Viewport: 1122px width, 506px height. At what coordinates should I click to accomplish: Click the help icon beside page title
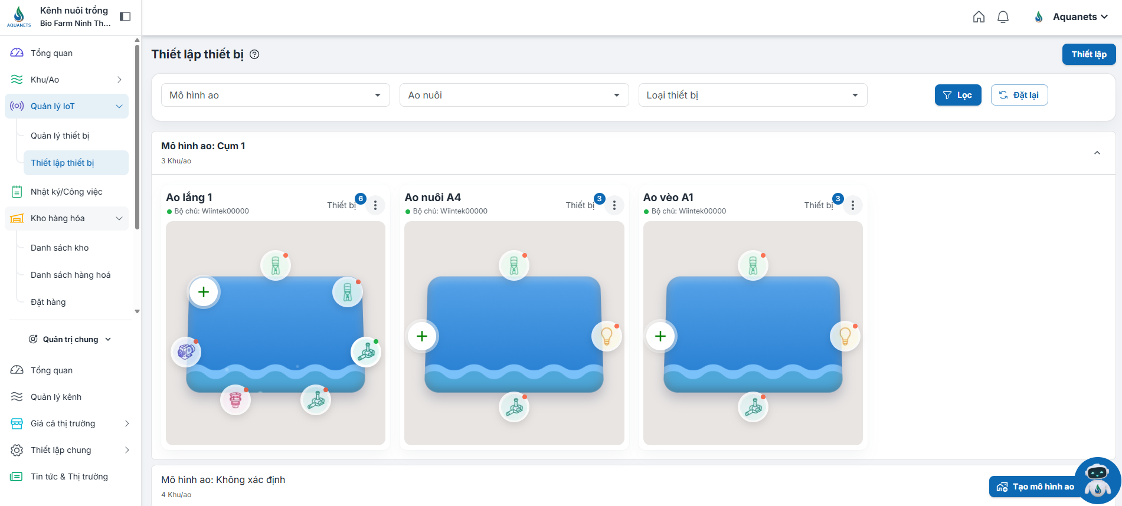(x=254, y=54)
